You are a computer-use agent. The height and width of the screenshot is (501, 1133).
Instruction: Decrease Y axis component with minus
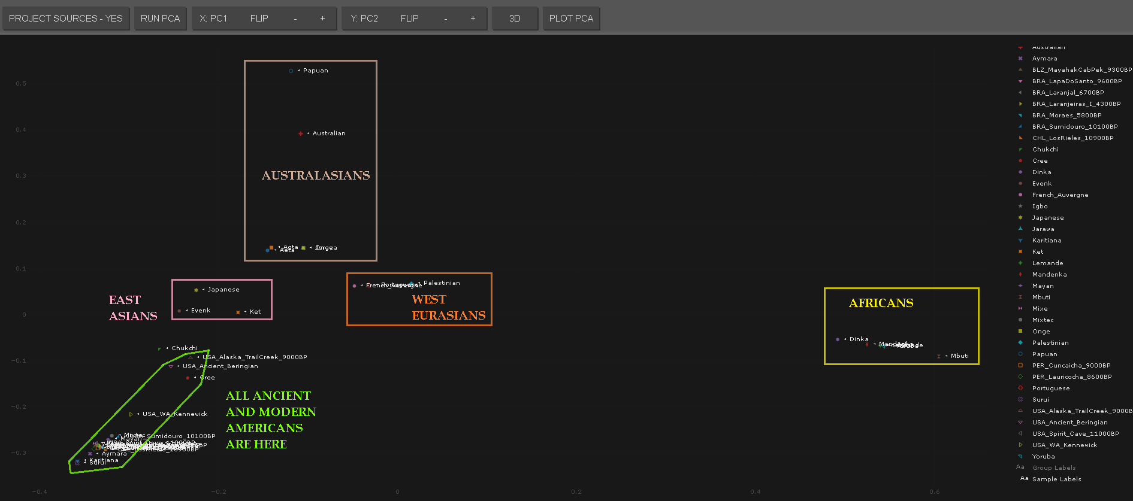tap(446, 19)
